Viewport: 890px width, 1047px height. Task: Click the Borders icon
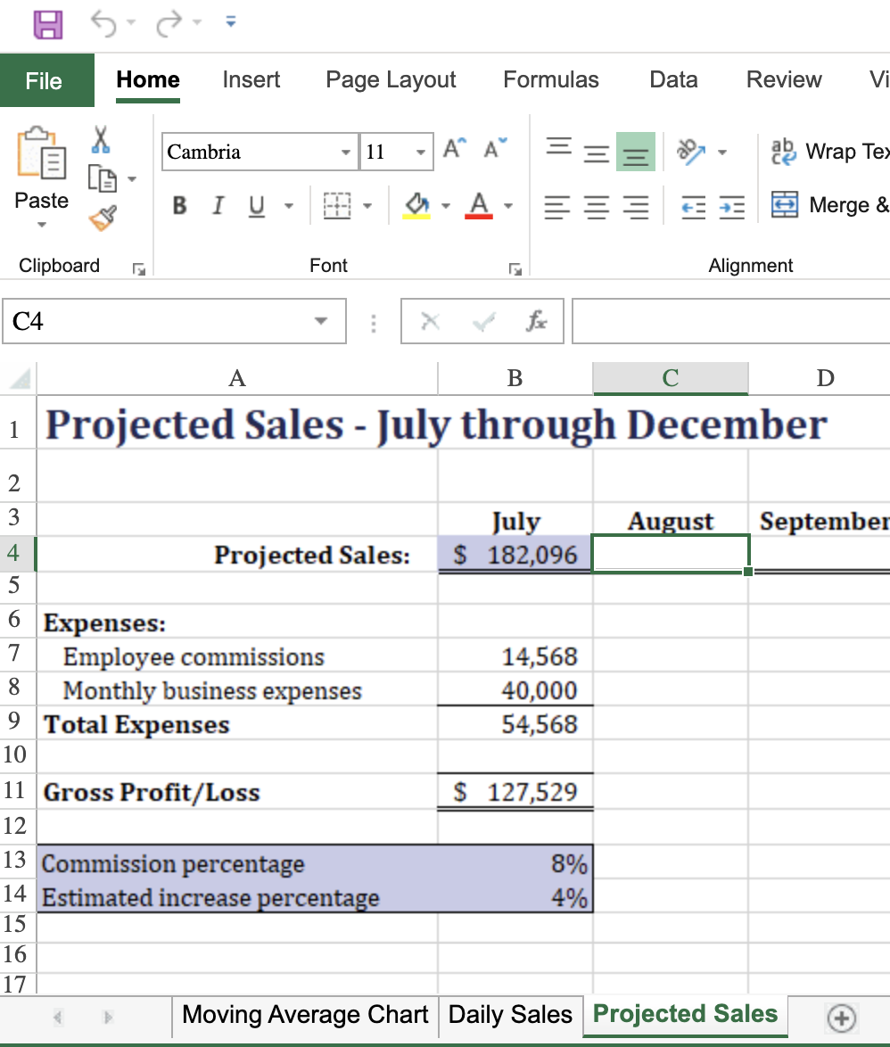click(337, 206)
